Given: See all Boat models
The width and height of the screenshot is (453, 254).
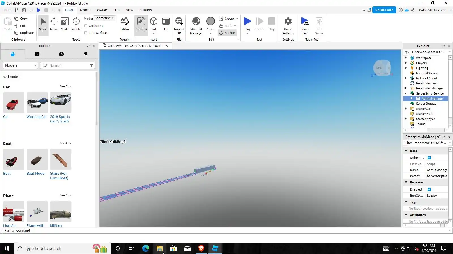Looking at the screenshot, I should click(65, 143).
